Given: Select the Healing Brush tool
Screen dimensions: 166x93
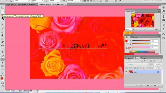Looking at the screenshot, I should pyautogui.click(x=2, y=28).
